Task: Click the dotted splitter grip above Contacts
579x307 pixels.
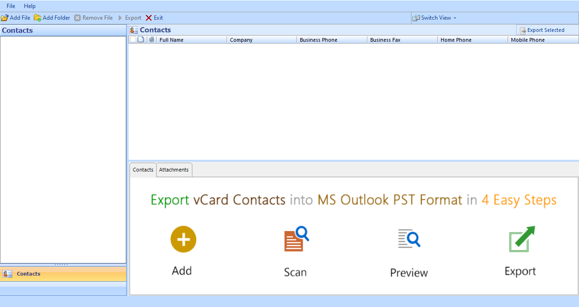Action: (x=61, y=265)
